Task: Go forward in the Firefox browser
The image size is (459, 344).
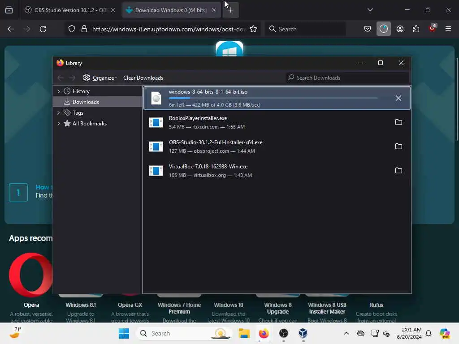Action: [x=27, y=29]
